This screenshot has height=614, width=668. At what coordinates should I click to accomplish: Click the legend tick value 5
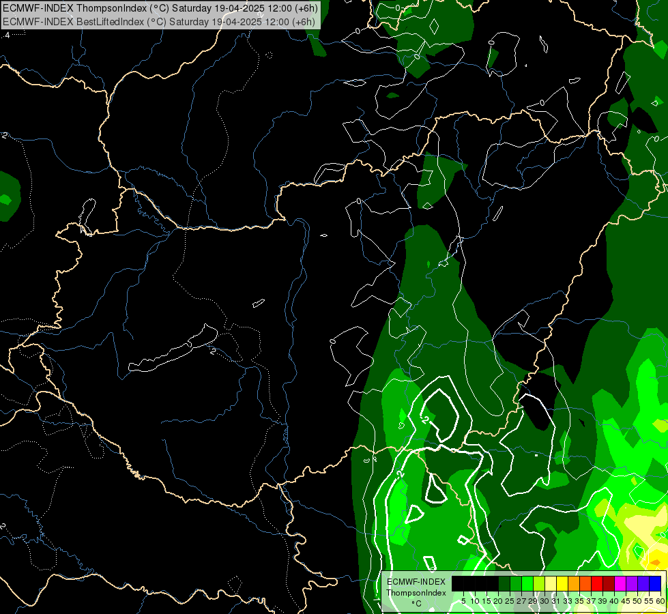pos(463,601)
